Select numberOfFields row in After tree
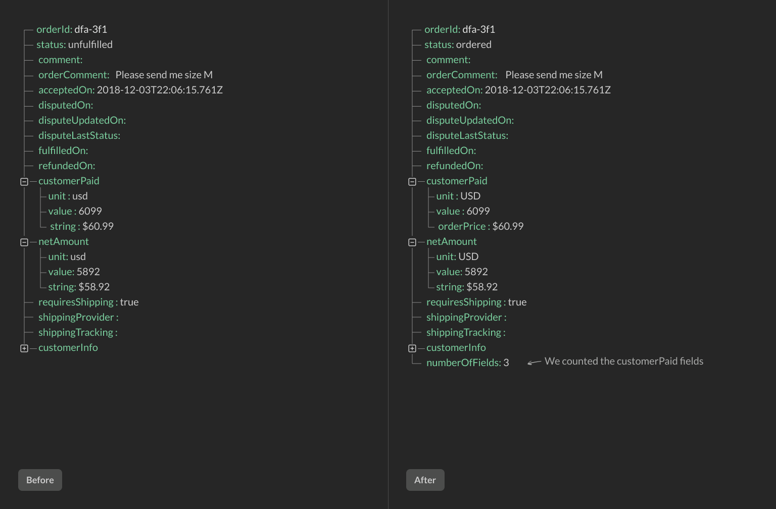Image resolution: width=776 pixels, height=509 pixels. (467, 363)
